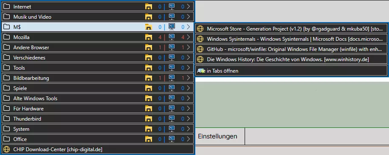Image resolution: width=389 pixels, height=155 pixels.
Task: Click globe icon beside Microsoft Store bookmark
Action: click(x=200, y=29)
